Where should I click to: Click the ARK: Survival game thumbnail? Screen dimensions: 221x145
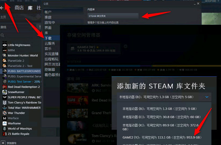(x=78, y=88)
